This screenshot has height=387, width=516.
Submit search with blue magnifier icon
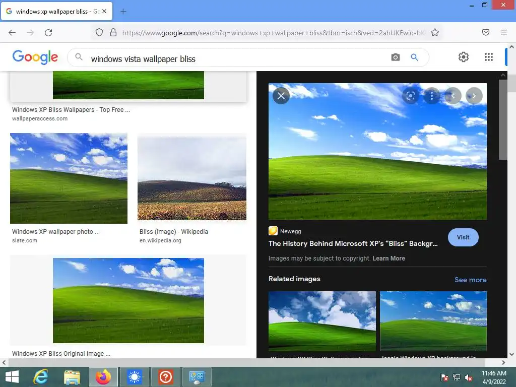(x=414, y=57)
